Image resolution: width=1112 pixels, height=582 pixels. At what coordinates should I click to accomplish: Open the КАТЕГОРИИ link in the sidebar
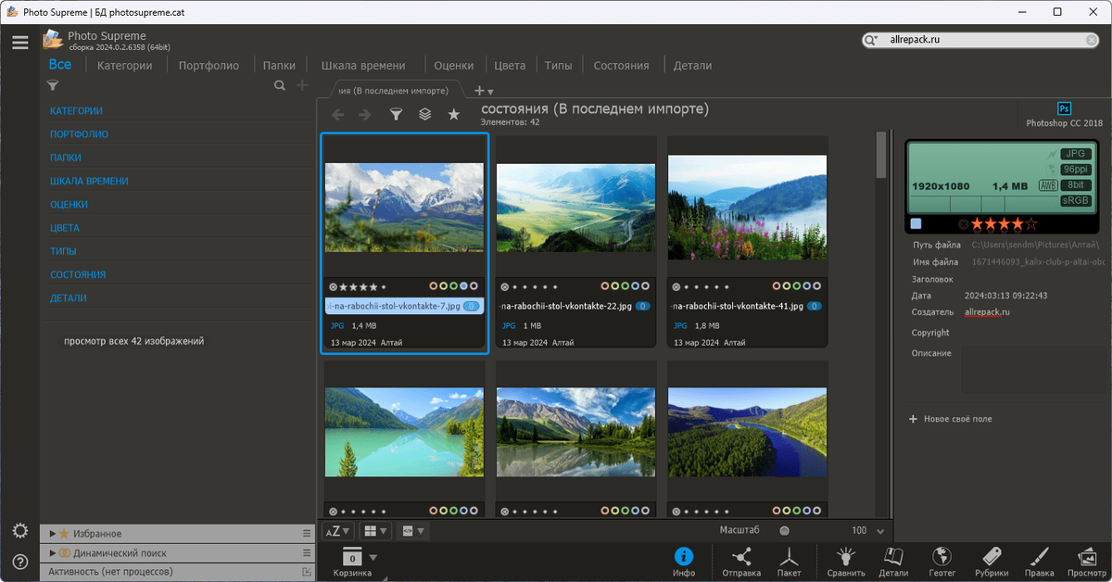[76, 111]
